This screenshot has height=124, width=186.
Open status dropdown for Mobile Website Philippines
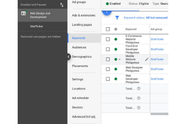click(120, 59)
